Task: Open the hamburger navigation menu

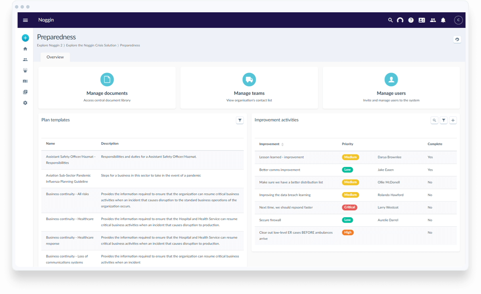Action: [25, 20]
